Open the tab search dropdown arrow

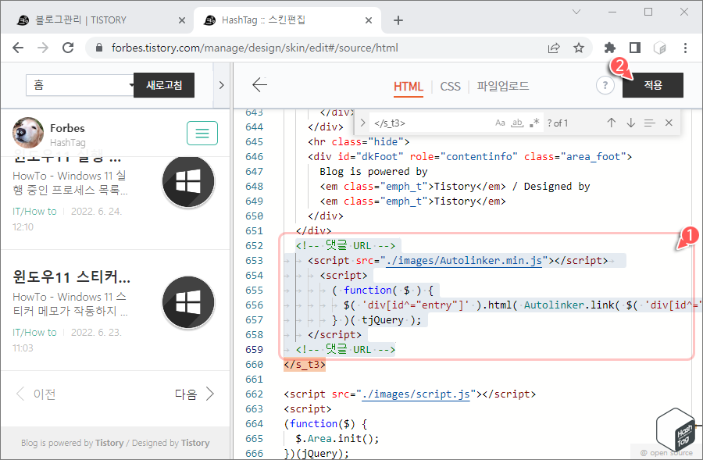click(x=576, y=12)
